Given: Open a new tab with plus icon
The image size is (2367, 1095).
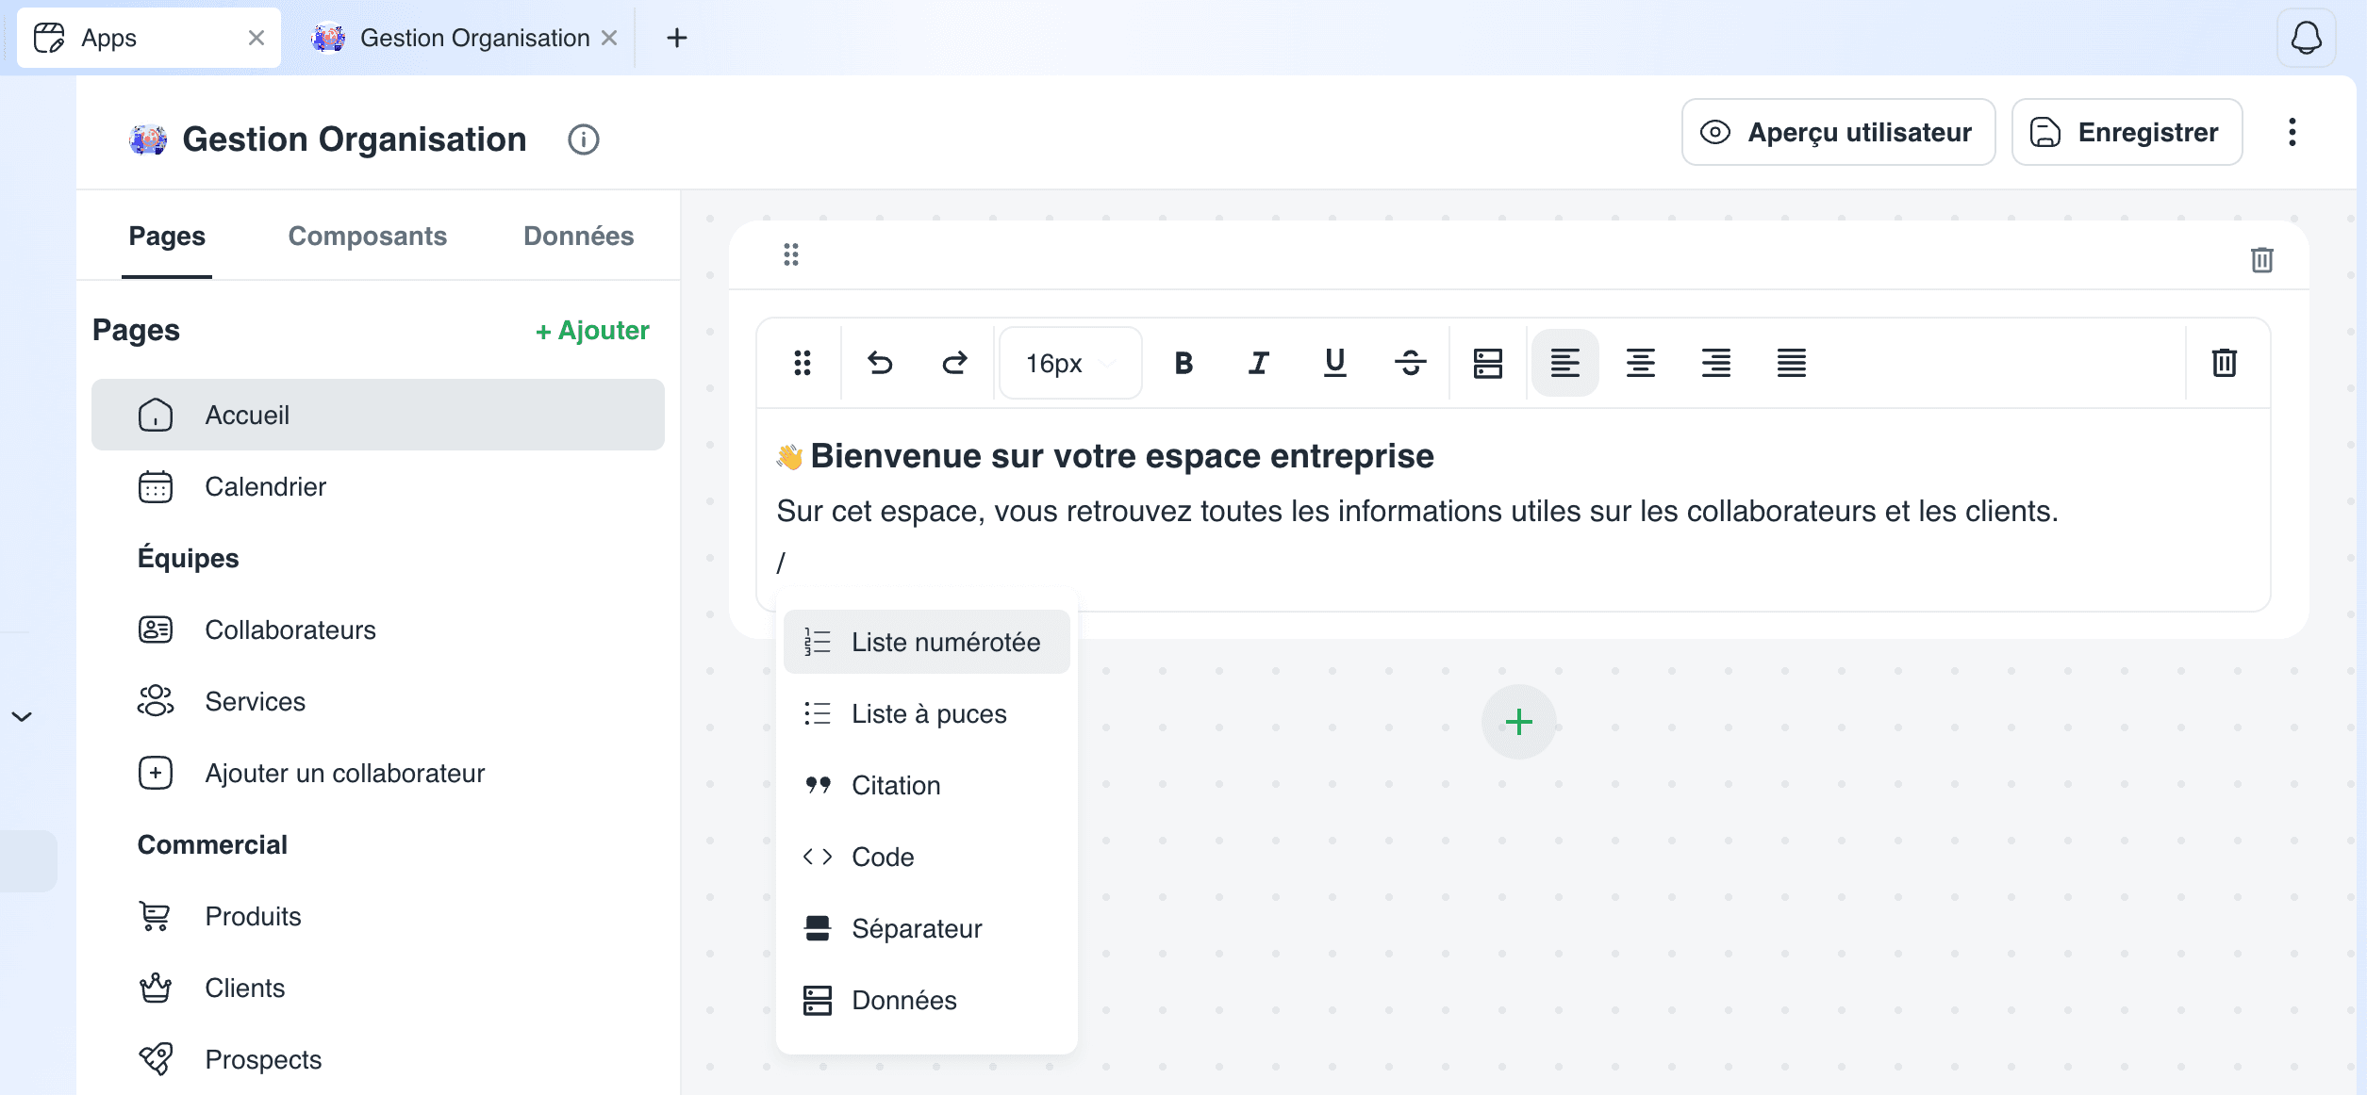Looking at the screenshot, I should coord(676,38).
